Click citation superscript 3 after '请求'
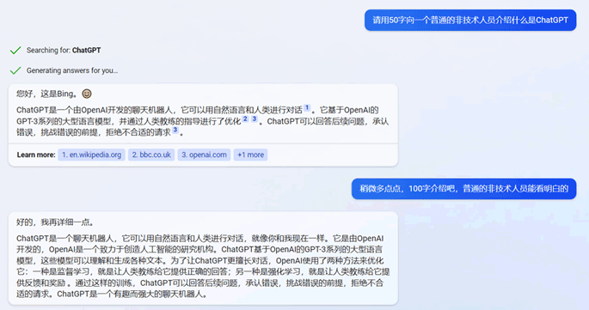 pyautogui.click(x=175, y=130)
